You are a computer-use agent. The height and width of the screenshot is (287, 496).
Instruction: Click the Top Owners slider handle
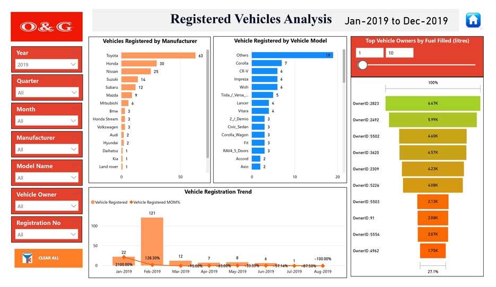pyautogui.click(x=363, y=65)
